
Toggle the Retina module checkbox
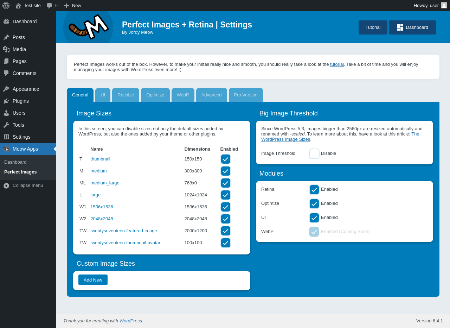pyautogui.click(x=314, y=190)
